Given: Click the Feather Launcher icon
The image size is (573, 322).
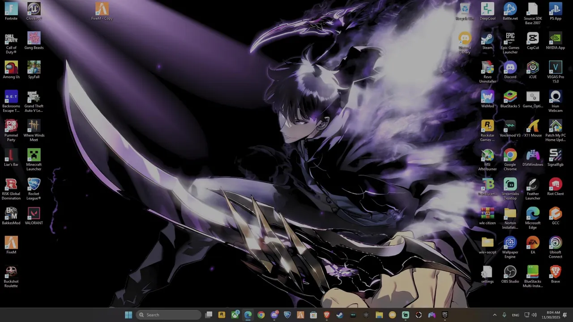Looking at the screenshot, I should click(x=533, y=189).
